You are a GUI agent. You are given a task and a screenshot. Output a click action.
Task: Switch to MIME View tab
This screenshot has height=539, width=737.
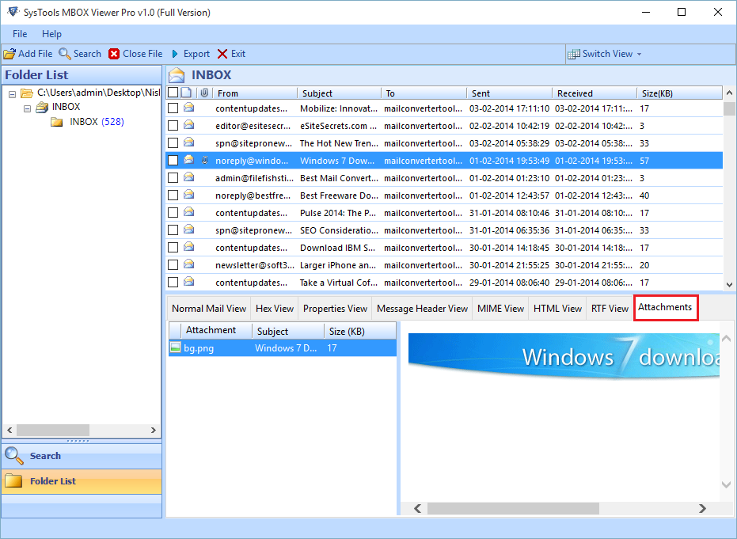[x=500, y=309]
